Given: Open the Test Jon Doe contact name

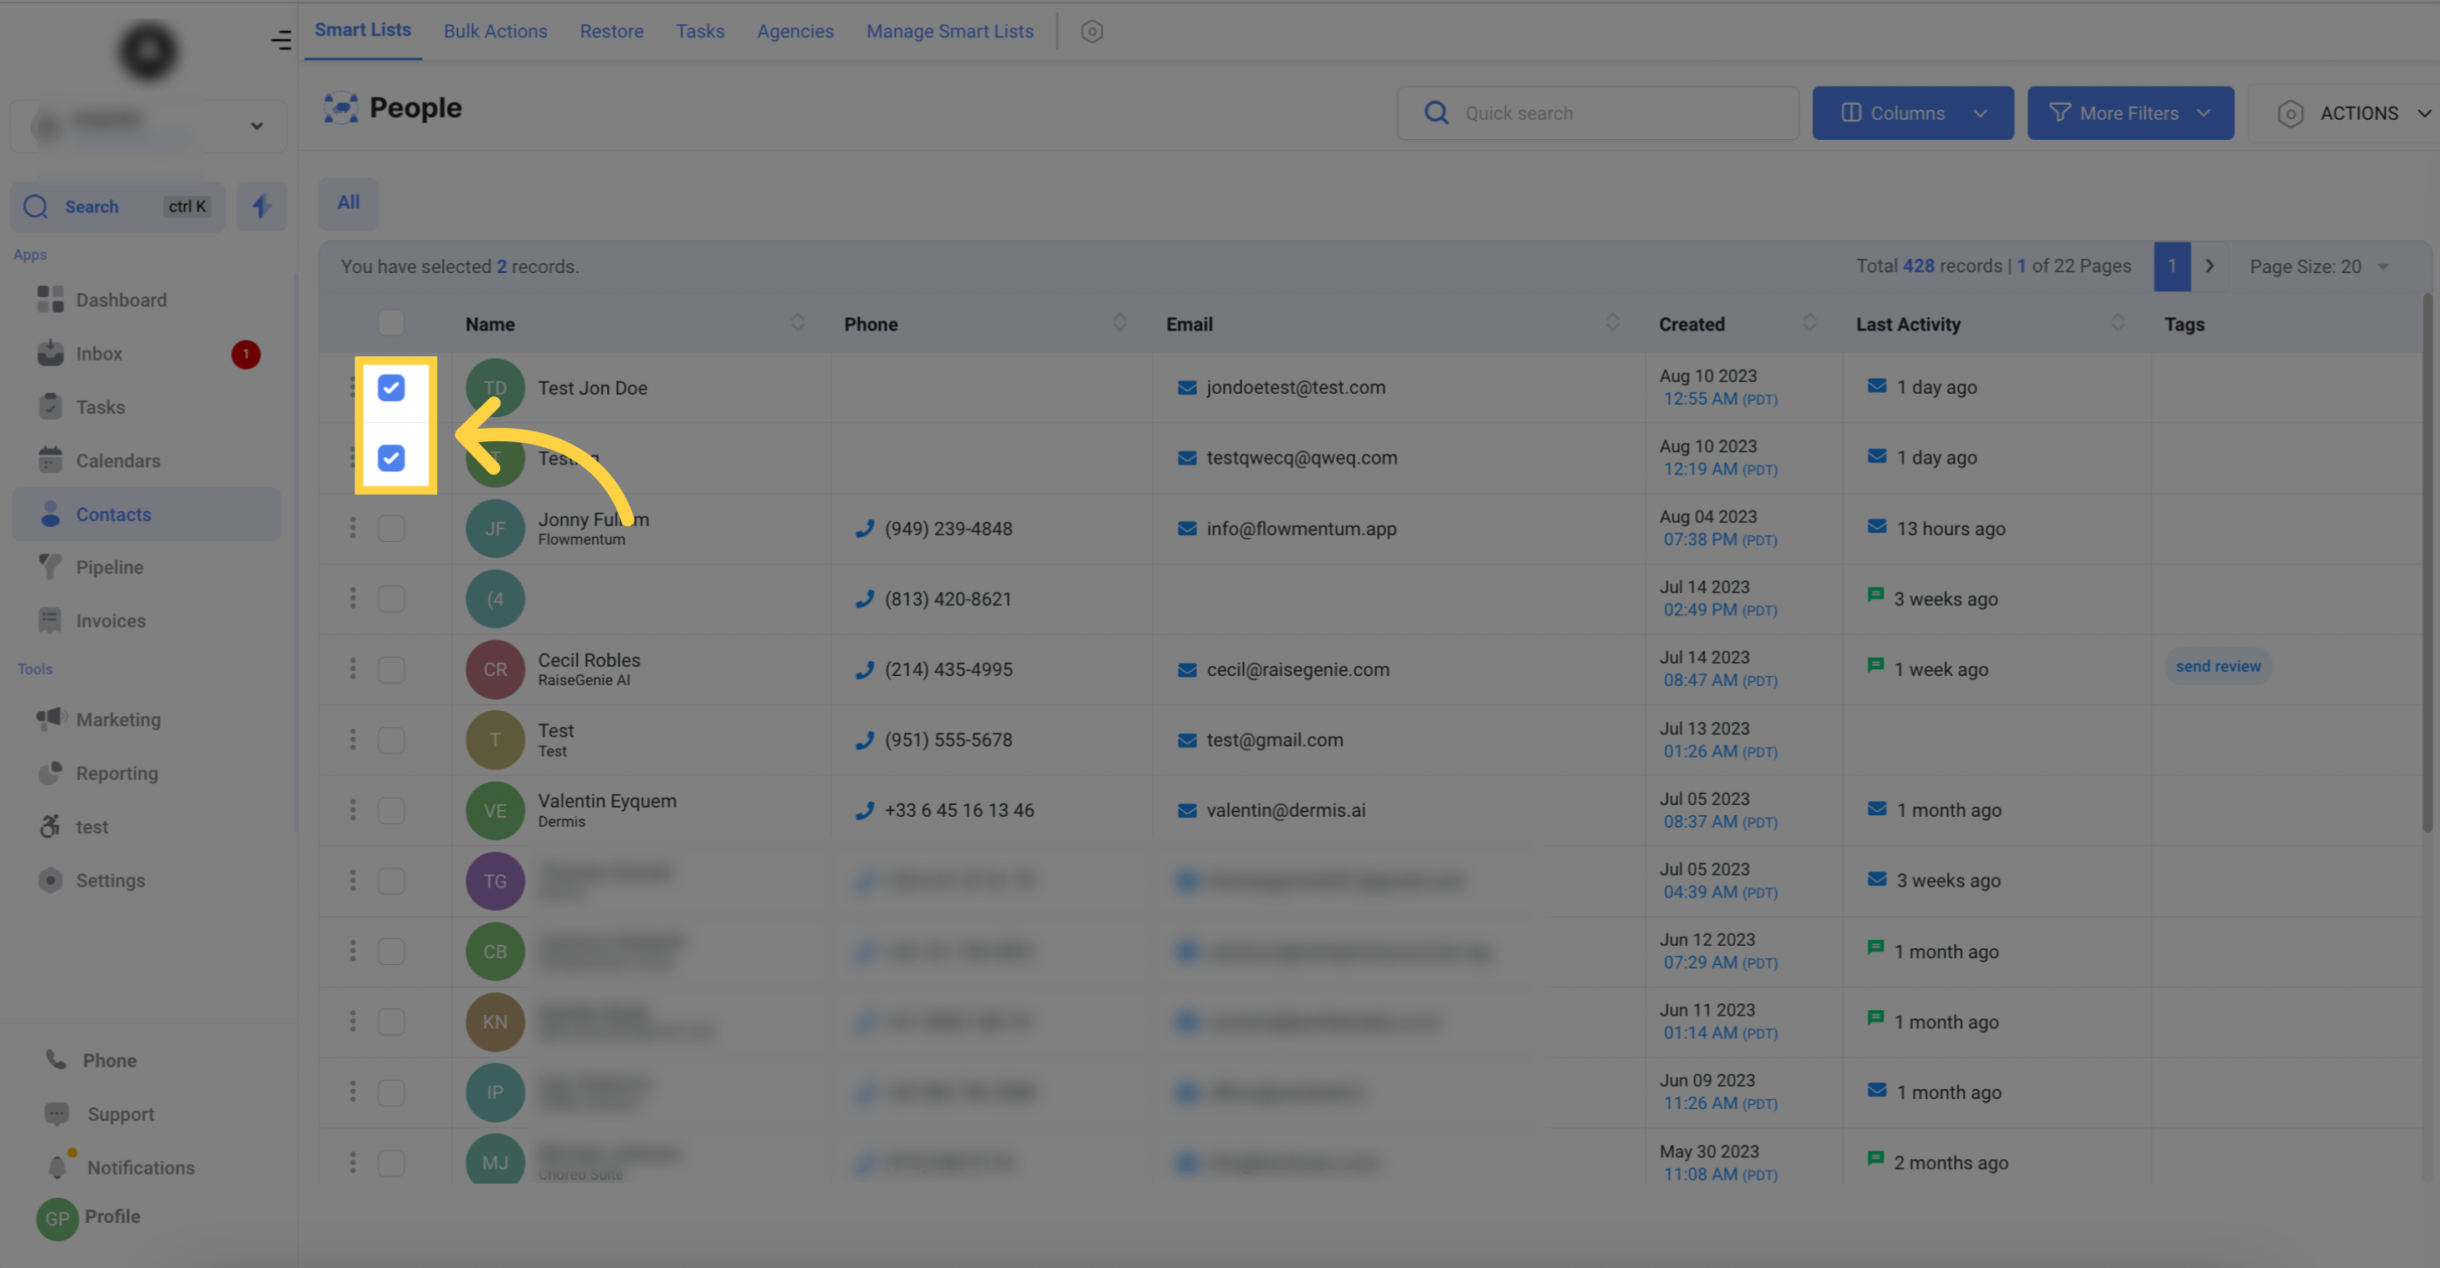Looking at the screenshot, I should [x=593, y=387].
